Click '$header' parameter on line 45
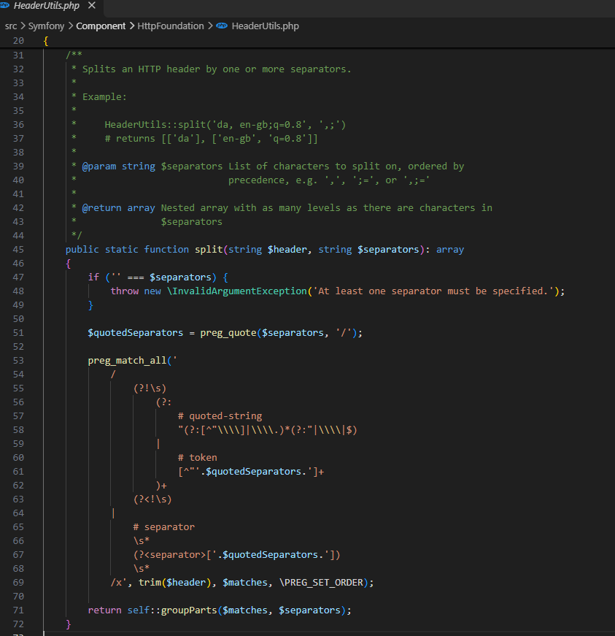The width and height of the screenshot is (615, 636). (287, 250)
